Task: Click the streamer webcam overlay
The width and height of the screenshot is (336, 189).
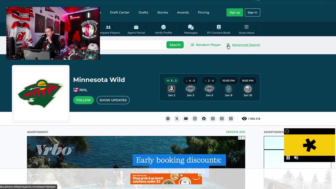Action: point(53,33)
